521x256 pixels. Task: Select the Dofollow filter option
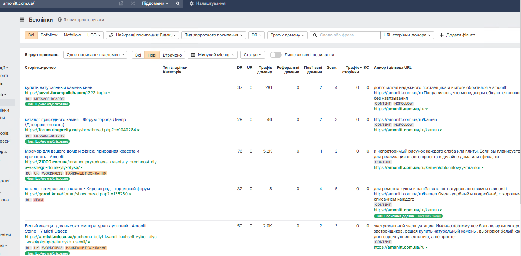(x=49, y=35)
